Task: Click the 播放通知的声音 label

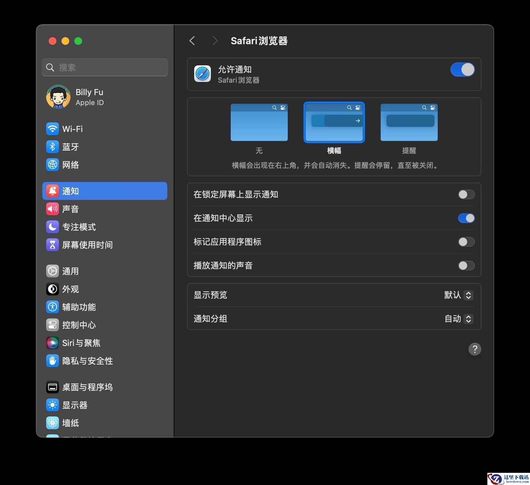Action: click(223, 266)
